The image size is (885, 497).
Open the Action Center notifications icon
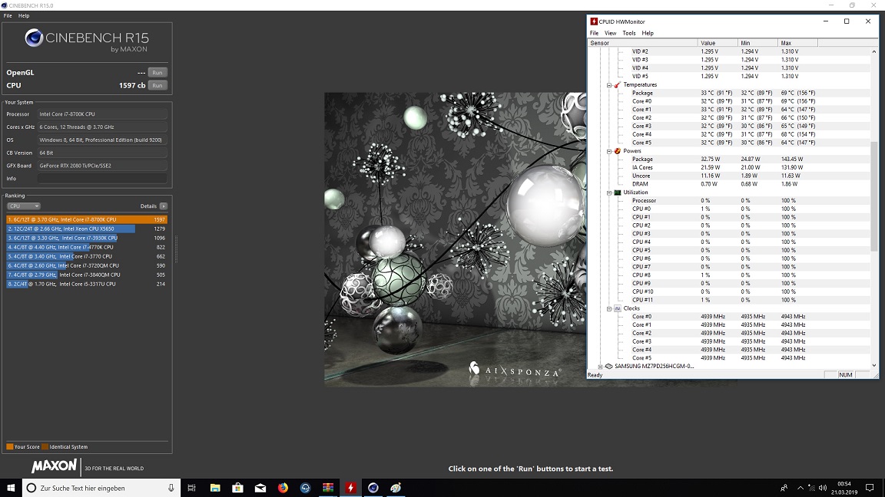click(x=870, y=488)
